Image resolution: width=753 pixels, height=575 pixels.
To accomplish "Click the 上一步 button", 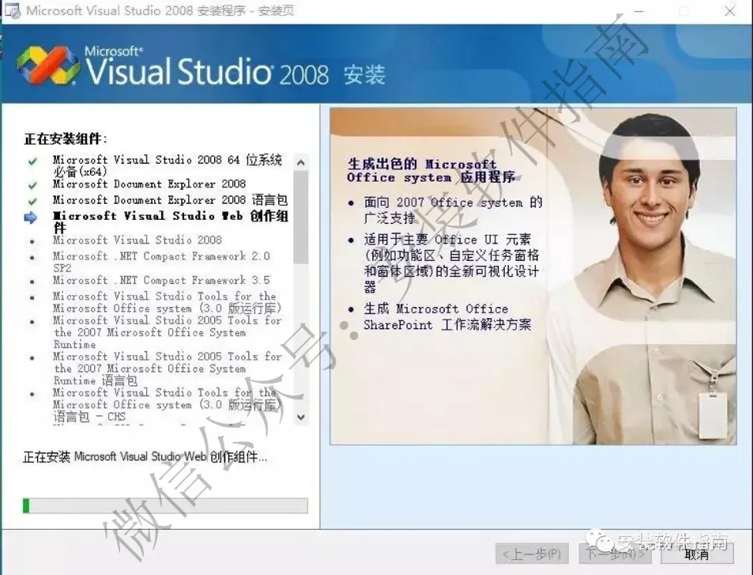I will [532, 554].
